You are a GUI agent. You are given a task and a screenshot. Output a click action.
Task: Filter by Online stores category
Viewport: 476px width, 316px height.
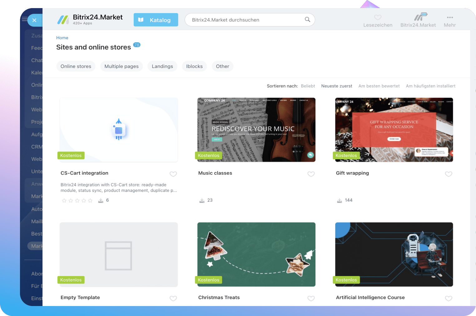(x=76, y=66)
